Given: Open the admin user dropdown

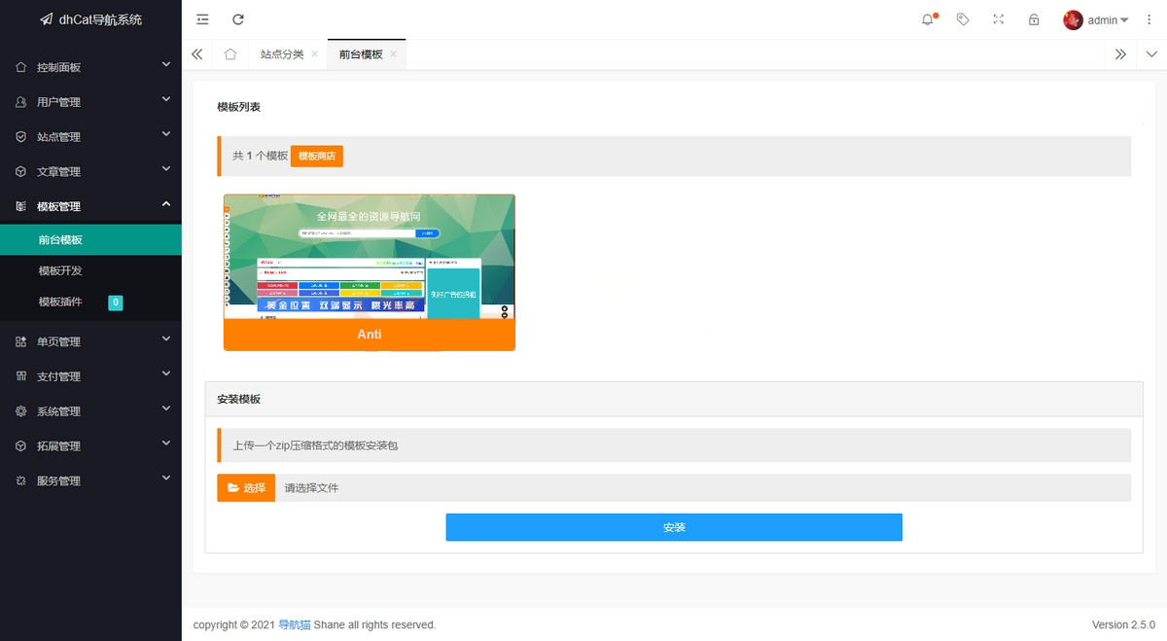Looking at the screenshot, I should click(x=1096, y=19).
